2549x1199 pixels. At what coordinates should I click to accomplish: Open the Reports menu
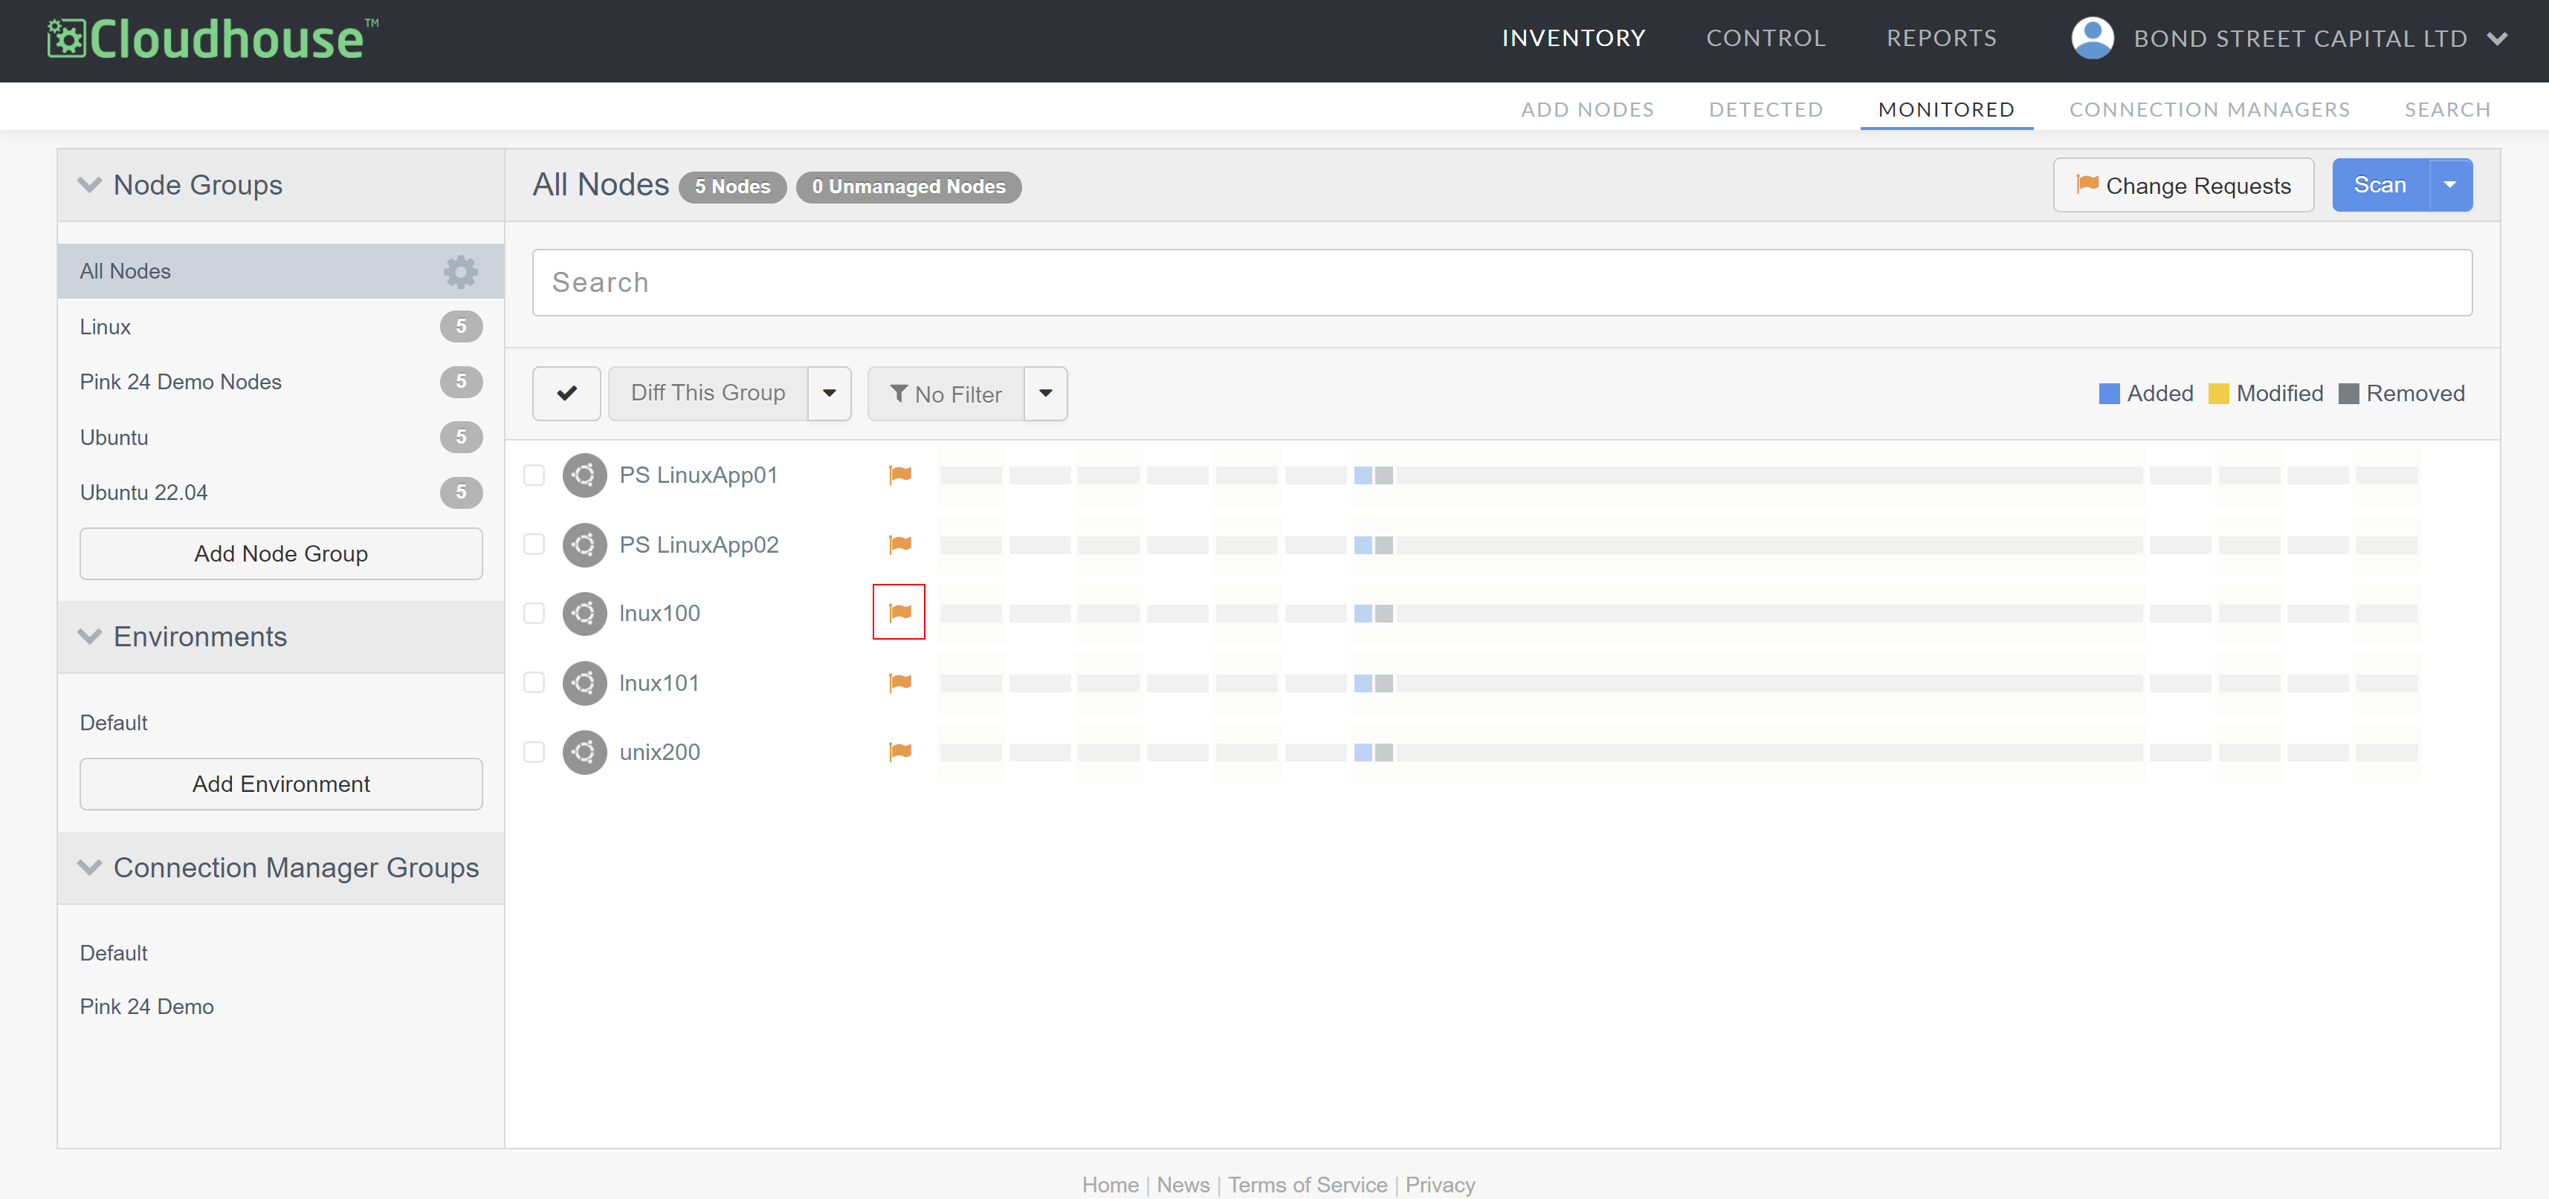[1942, 39]
